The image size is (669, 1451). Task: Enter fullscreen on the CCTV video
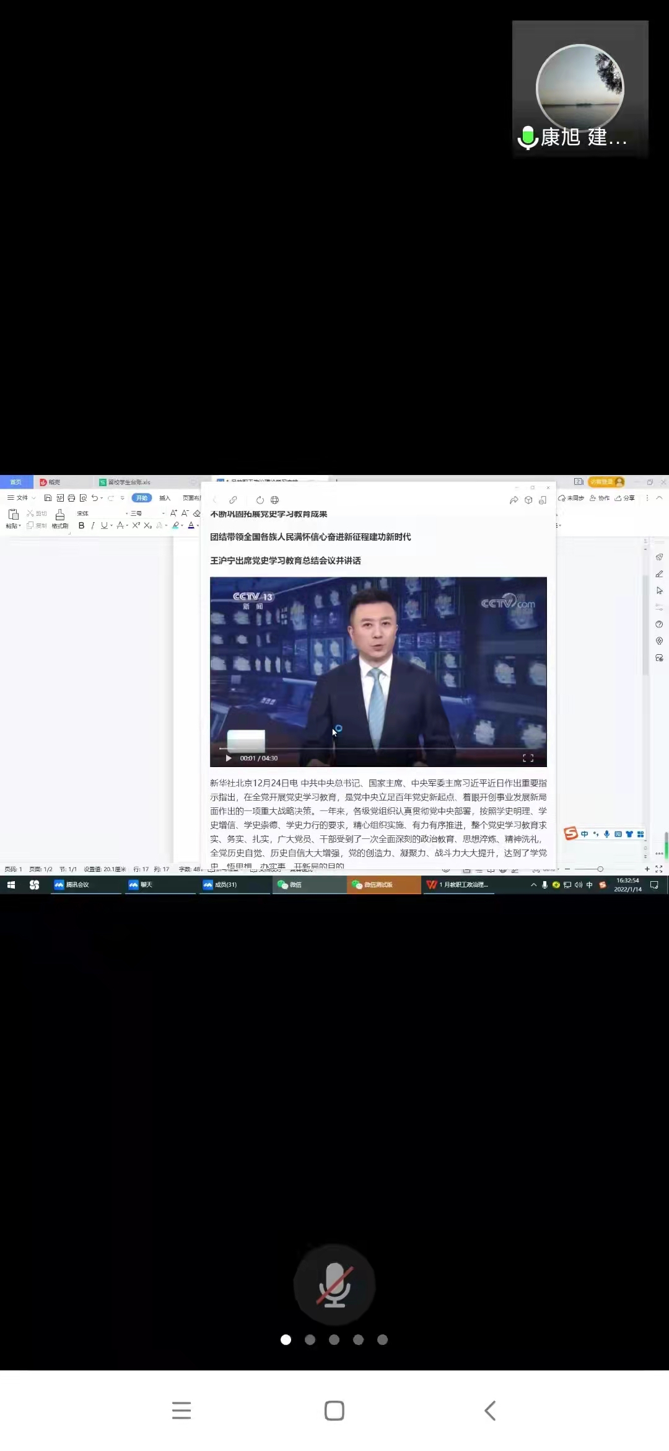point(528,758)
